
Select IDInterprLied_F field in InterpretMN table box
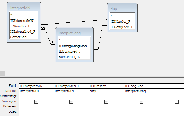click(23, 32)
